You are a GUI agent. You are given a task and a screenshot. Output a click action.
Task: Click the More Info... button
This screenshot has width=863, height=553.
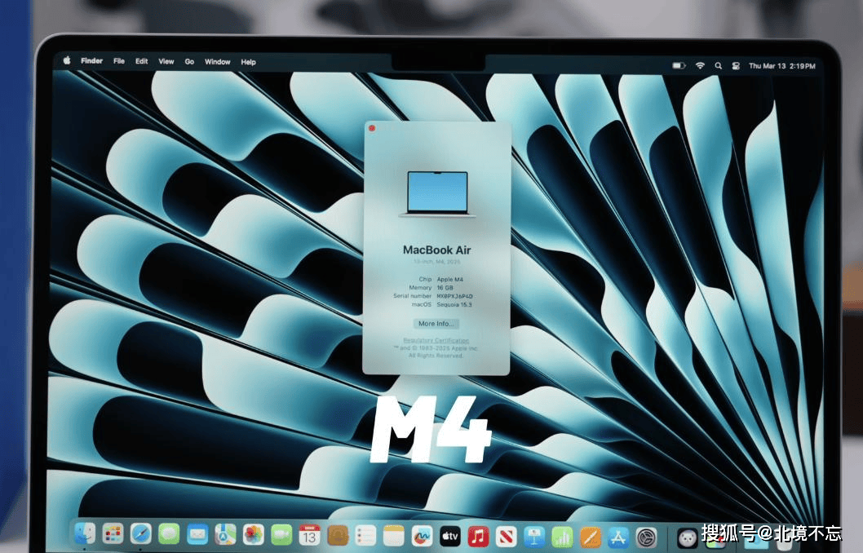click(436, 324)
